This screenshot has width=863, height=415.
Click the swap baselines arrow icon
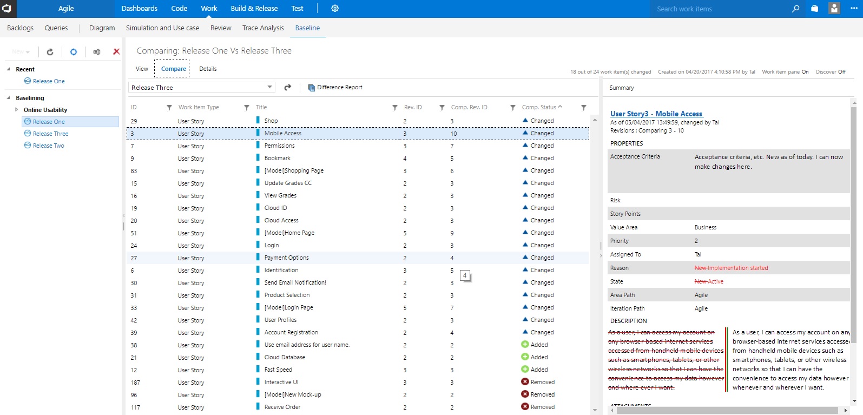coord(288,87)
